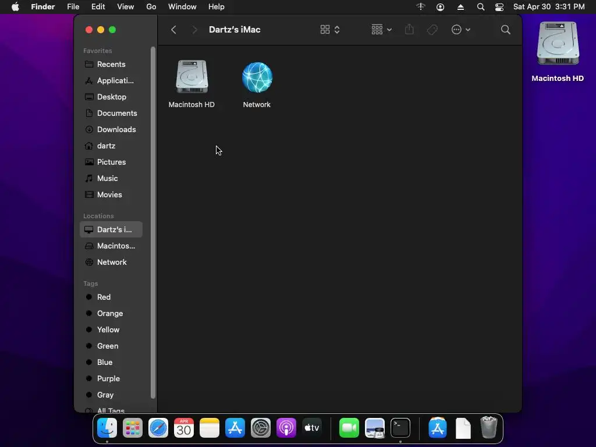The image size is (596, 447).
Task: Open Preview from the Dock
Action: [375, 428]
